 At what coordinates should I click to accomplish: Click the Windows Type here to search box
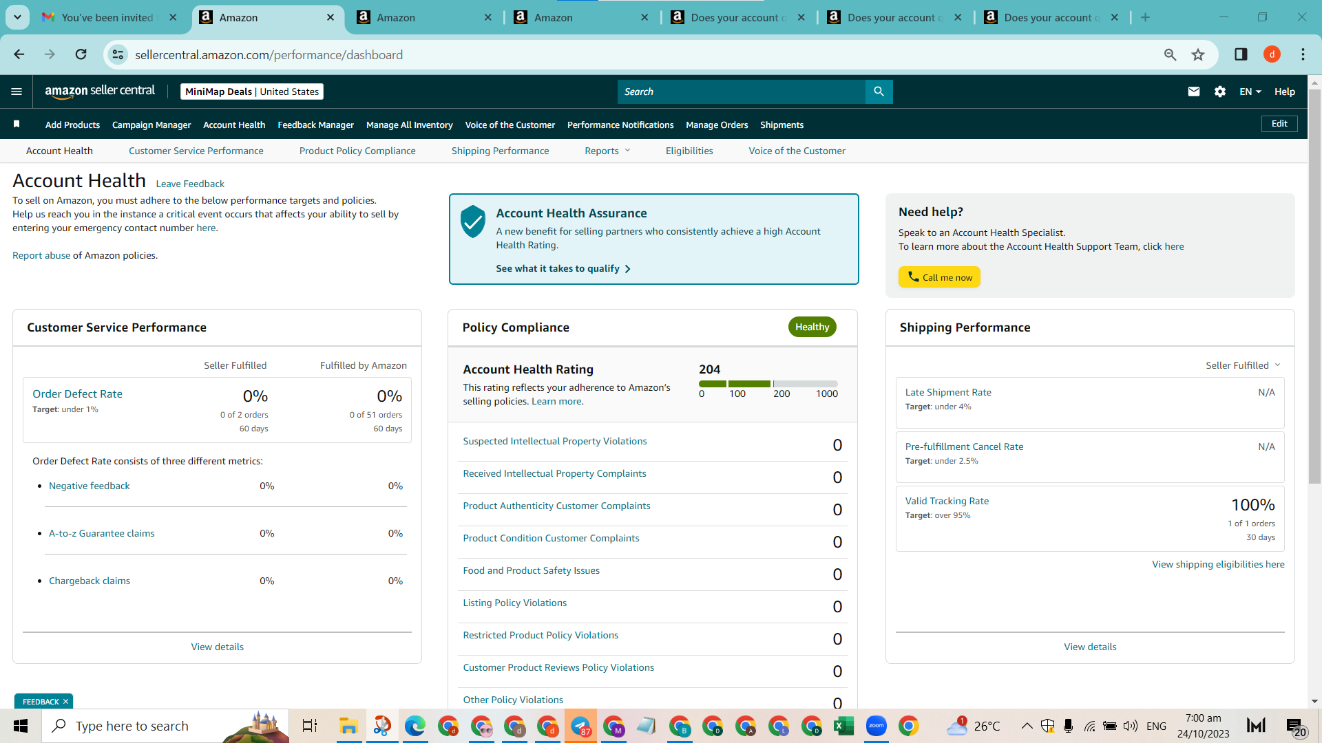pos(165,726)
